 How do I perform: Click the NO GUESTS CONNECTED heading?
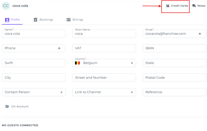[20, 125]
